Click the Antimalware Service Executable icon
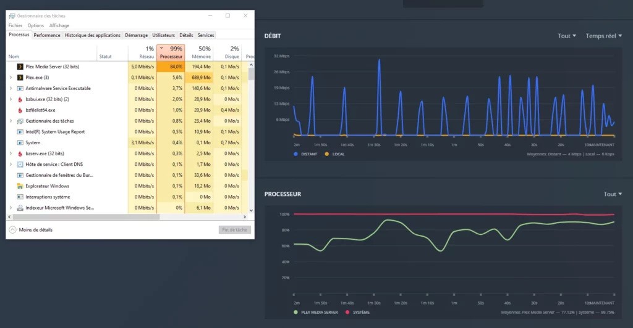 20,88
